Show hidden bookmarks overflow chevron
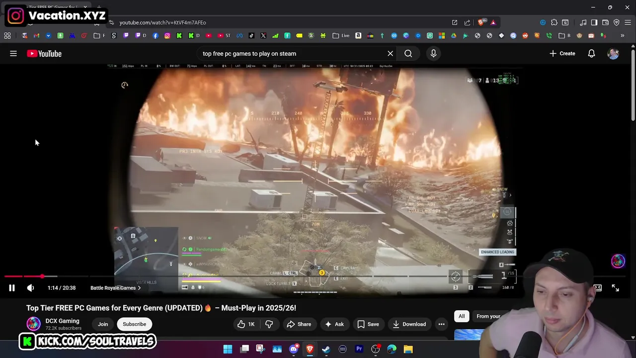This screenshot has height=358, width=636. pos(622,36)
